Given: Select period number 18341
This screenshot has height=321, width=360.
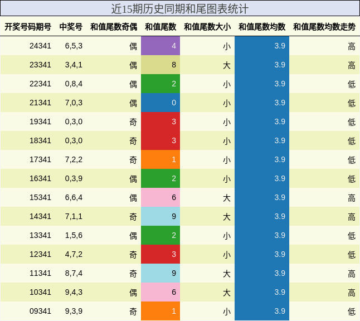Looking at the screenshot, I should point(40,140).
